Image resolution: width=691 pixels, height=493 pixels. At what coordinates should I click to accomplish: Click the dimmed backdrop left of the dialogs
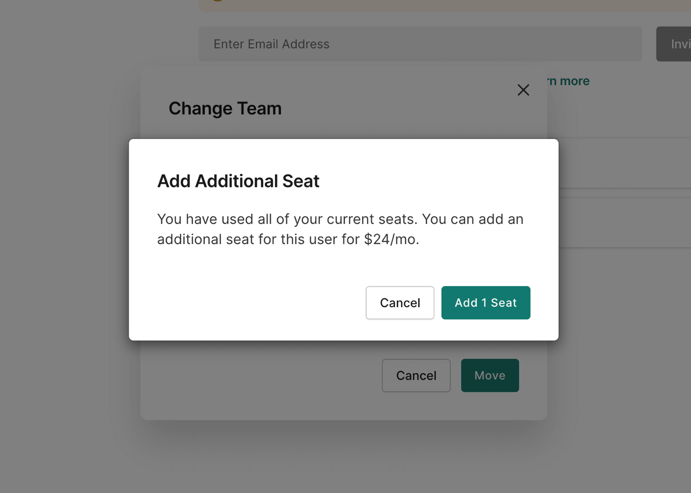64,246
